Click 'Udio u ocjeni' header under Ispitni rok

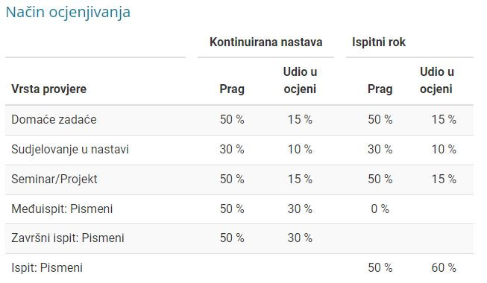(436, 80)
